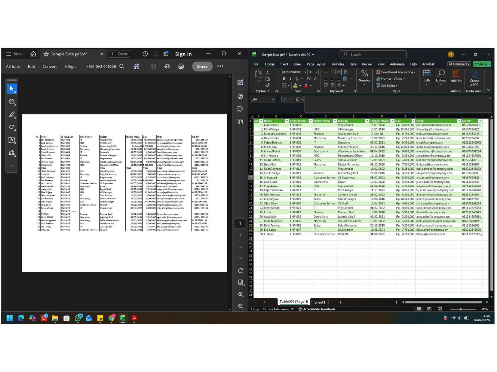
Task: Star the Sample Data pdf.pdf tab
Action: click(x=46, y=54)
